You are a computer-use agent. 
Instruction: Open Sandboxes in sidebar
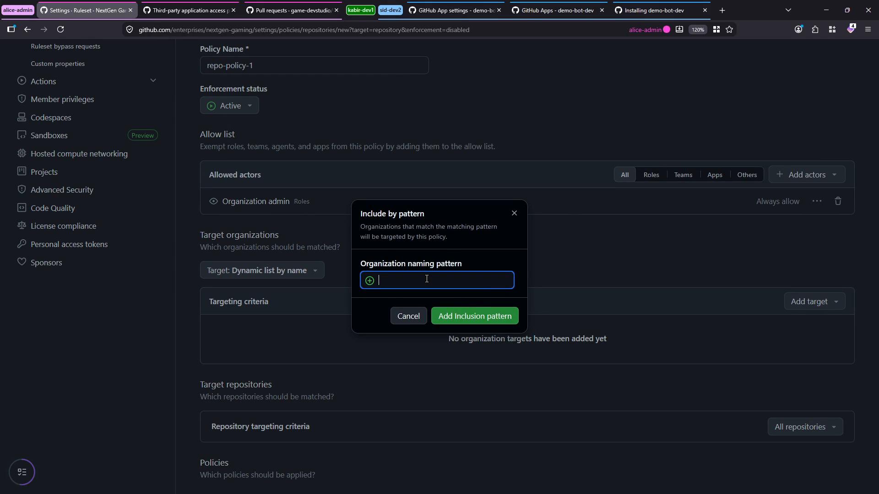(49, 135)
